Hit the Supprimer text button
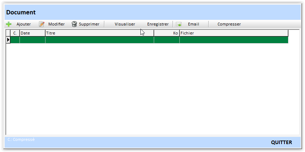Viewport: 305px width, 152px height. click(x=89, y=24)
